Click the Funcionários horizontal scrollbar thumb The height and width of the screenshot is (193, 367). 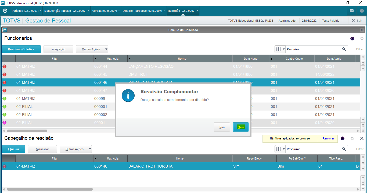pos(27,131)
